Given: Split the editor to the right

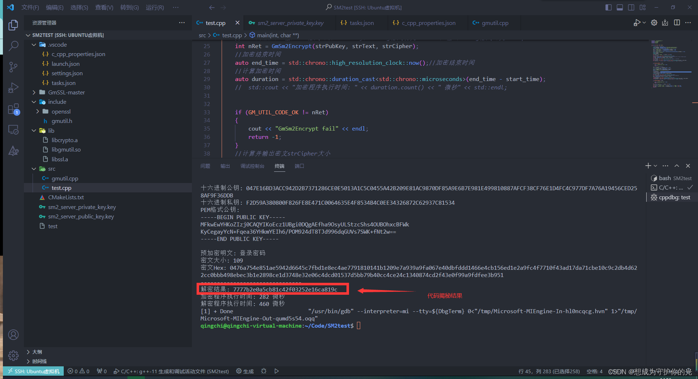Looking at the screenshot, I should click(x=677, y=23).
